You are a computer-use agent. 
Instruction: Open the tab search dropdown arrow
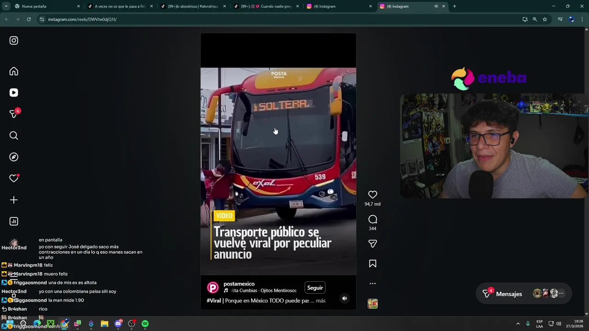click(x=6, y=6)
